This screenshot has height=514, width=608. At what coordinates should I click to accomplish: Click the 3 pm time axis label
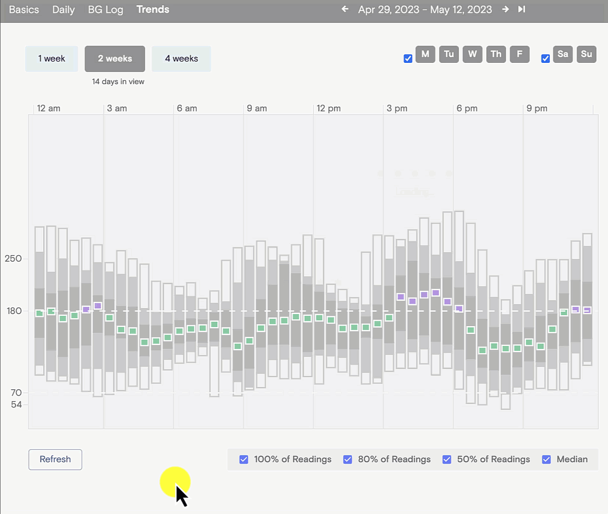tap(397, 108)
